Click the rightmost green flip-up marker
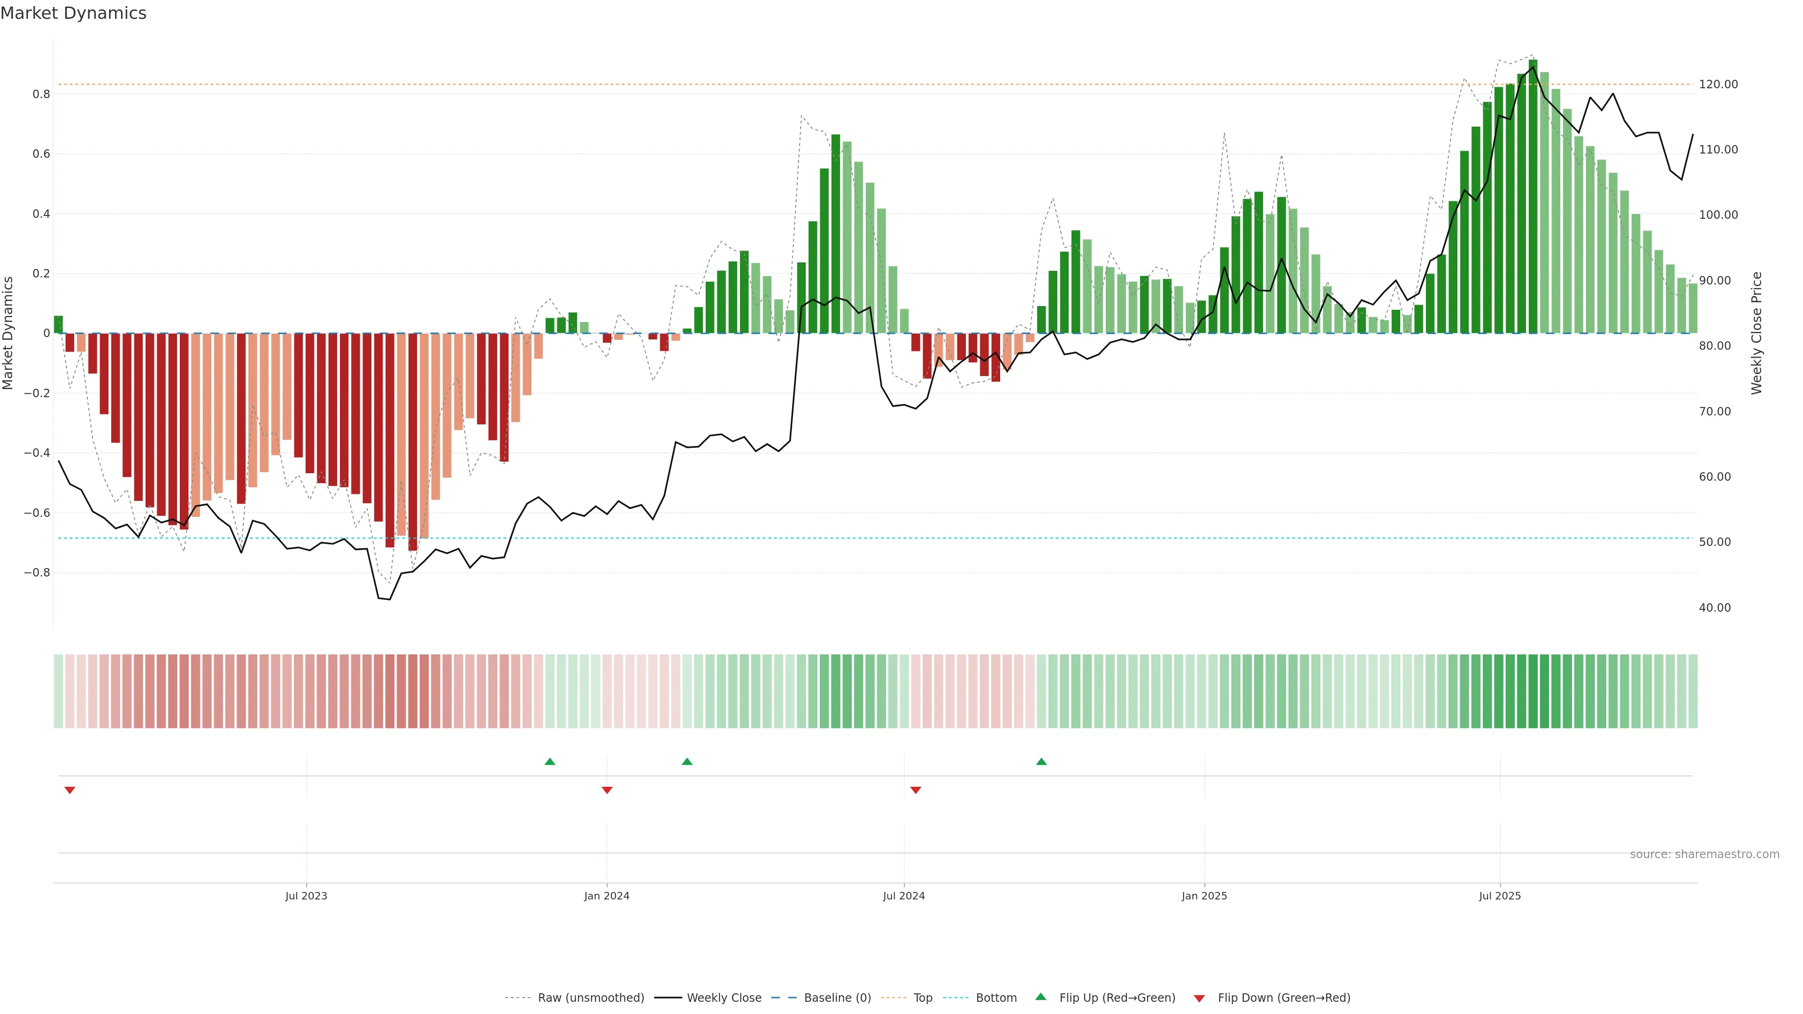The image size is (1803, 1014). (1041, 761)
